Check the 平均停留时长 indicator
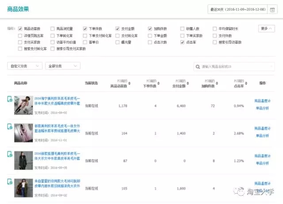The image size is (283, 204). (x=215, y=29)
